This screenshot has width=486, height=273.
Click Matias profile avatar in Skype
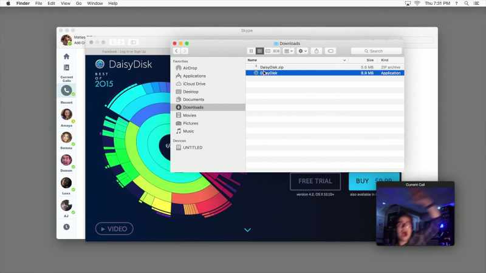pyautogui.click(x=66, y=40)
